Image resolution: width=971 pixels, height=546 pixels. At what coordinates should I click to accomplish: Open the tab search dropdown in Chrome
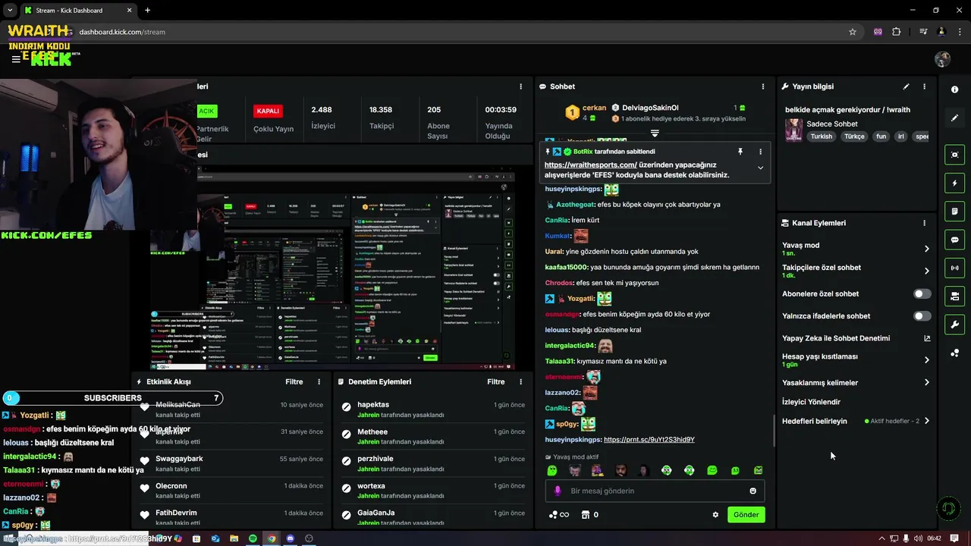point(10,11)
